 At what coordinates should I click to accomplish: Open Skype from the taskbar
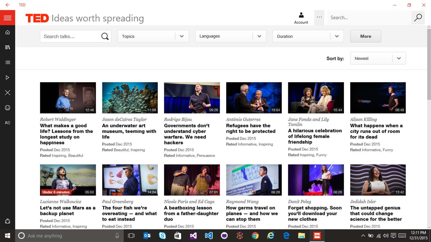point(163,236)
